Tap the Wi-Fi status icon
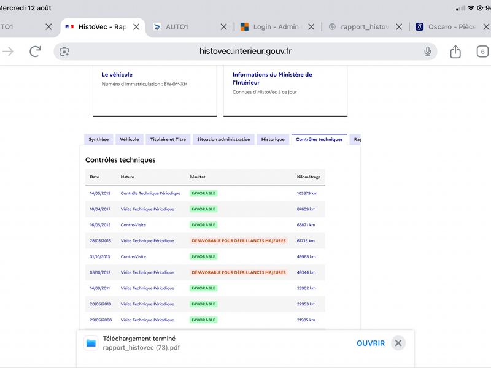 [x=471, y=8]
